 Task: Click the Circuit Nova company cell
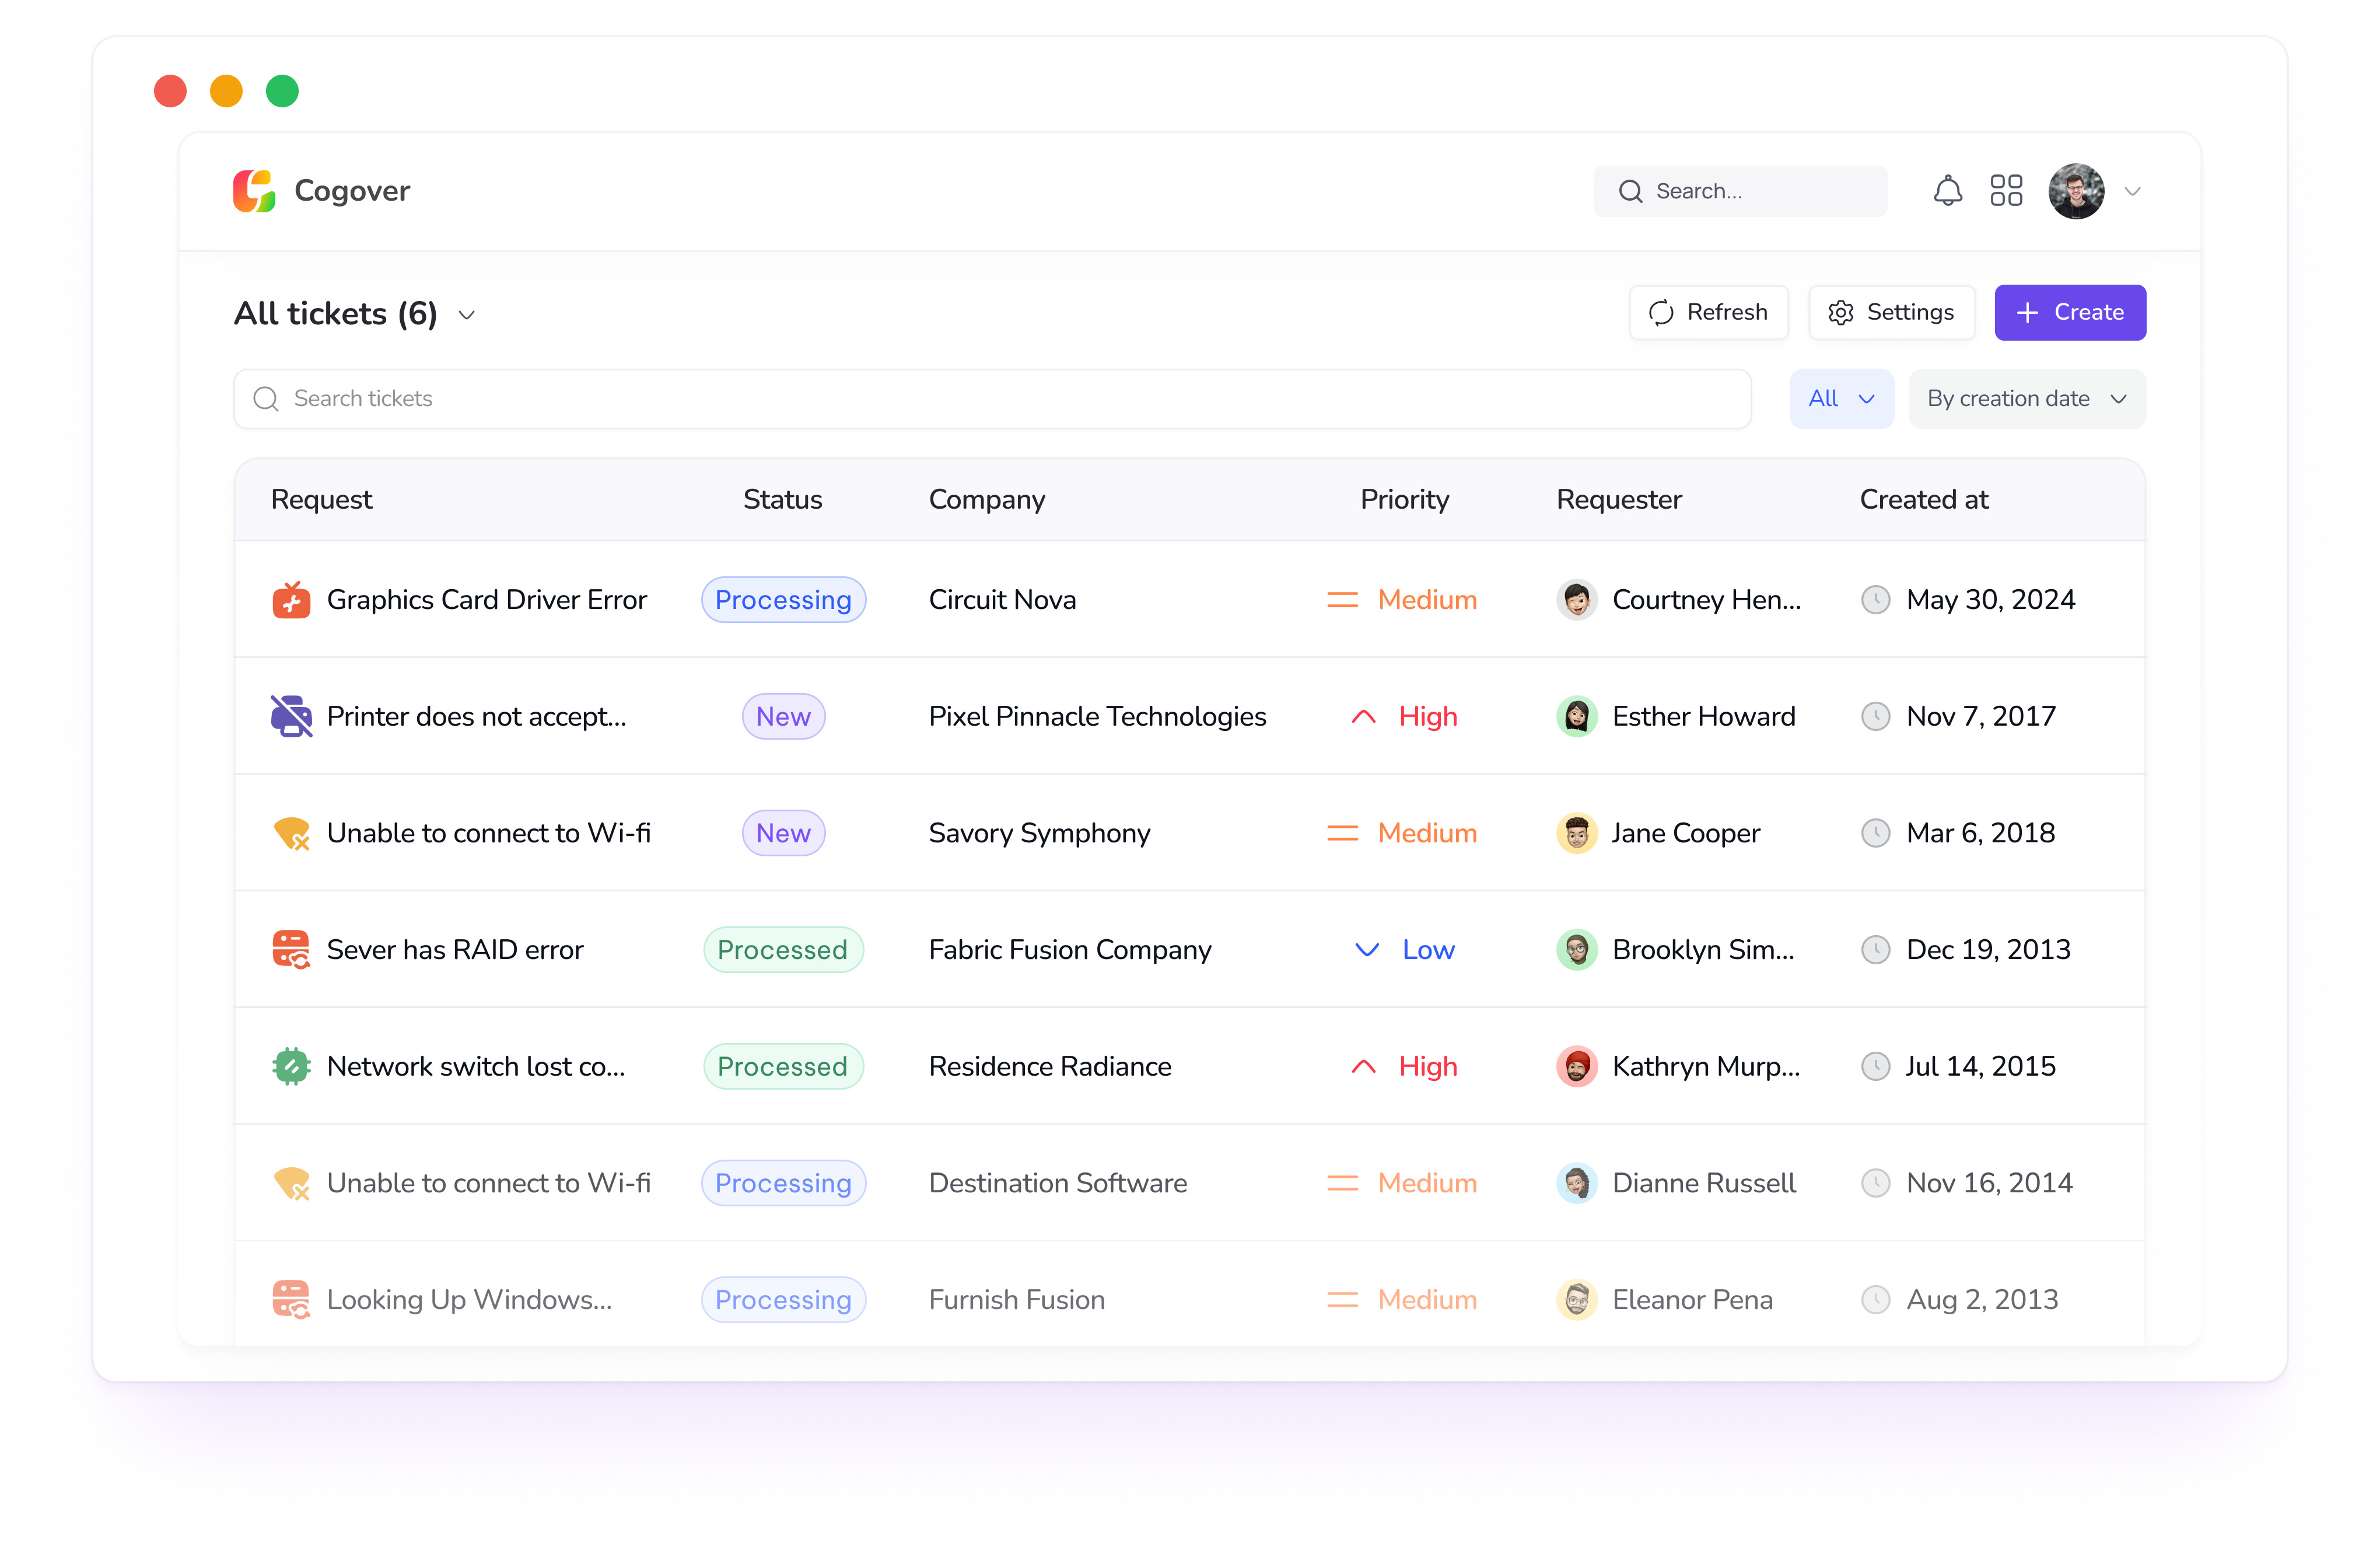pyautogui.click(x=1002, y=600)
